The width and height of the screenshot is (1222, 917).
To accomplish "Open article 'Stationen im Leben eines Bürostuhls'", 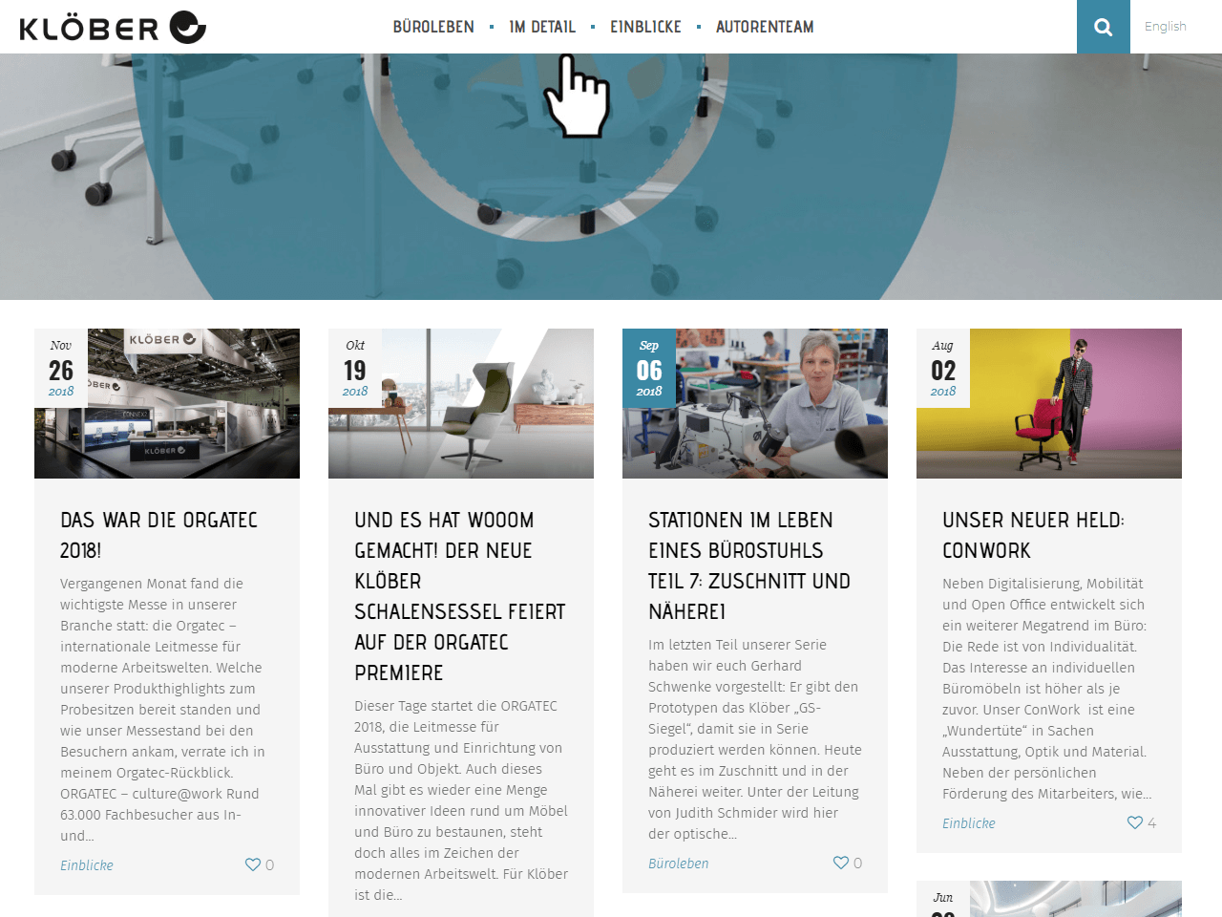I will tap(749, 565).
